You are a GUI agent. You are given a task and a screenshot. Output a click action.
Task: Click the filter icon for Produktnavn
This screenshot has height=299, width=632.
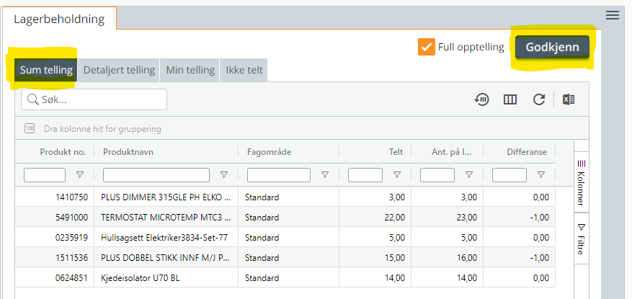click(224, 175)
